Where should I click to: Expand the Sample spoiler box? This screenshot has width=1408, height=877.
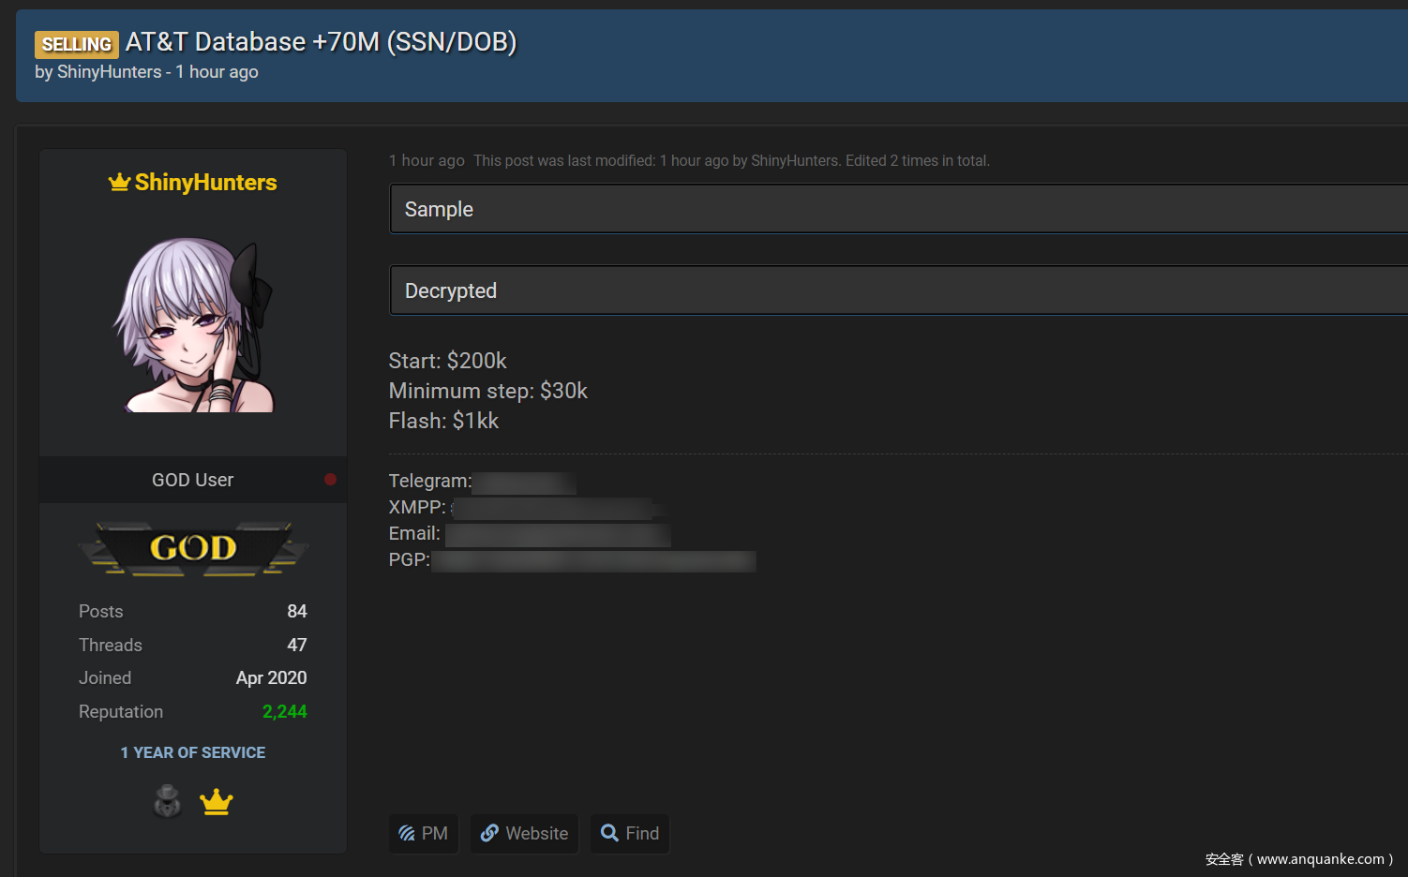pyautogui.click(x=898, y=209)
